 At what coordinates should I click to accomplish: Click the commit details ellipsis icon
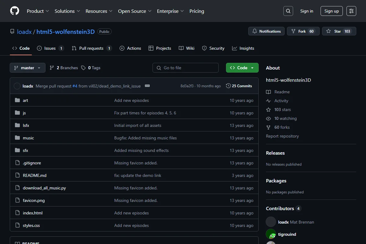[x=147, y=86]
